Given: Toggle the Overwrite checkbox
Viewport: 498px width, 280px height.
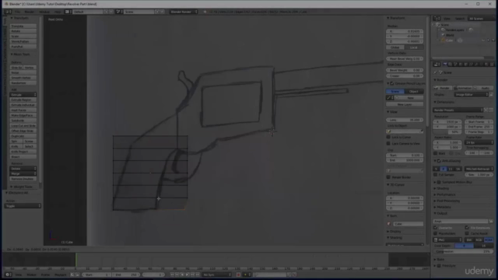Looking at the screenshot, I should (436, 228).
